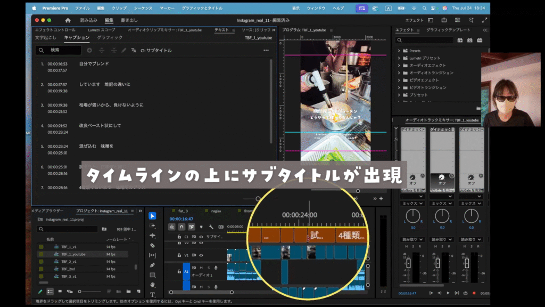
Task: Filter effects by Accelerated Effects
Action: point(460,41)
